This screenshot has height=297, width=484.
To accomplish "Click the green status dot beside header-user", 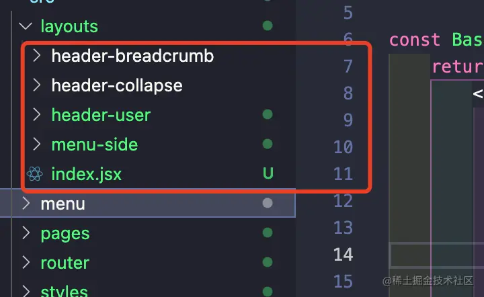I will (x=268, y=114).
